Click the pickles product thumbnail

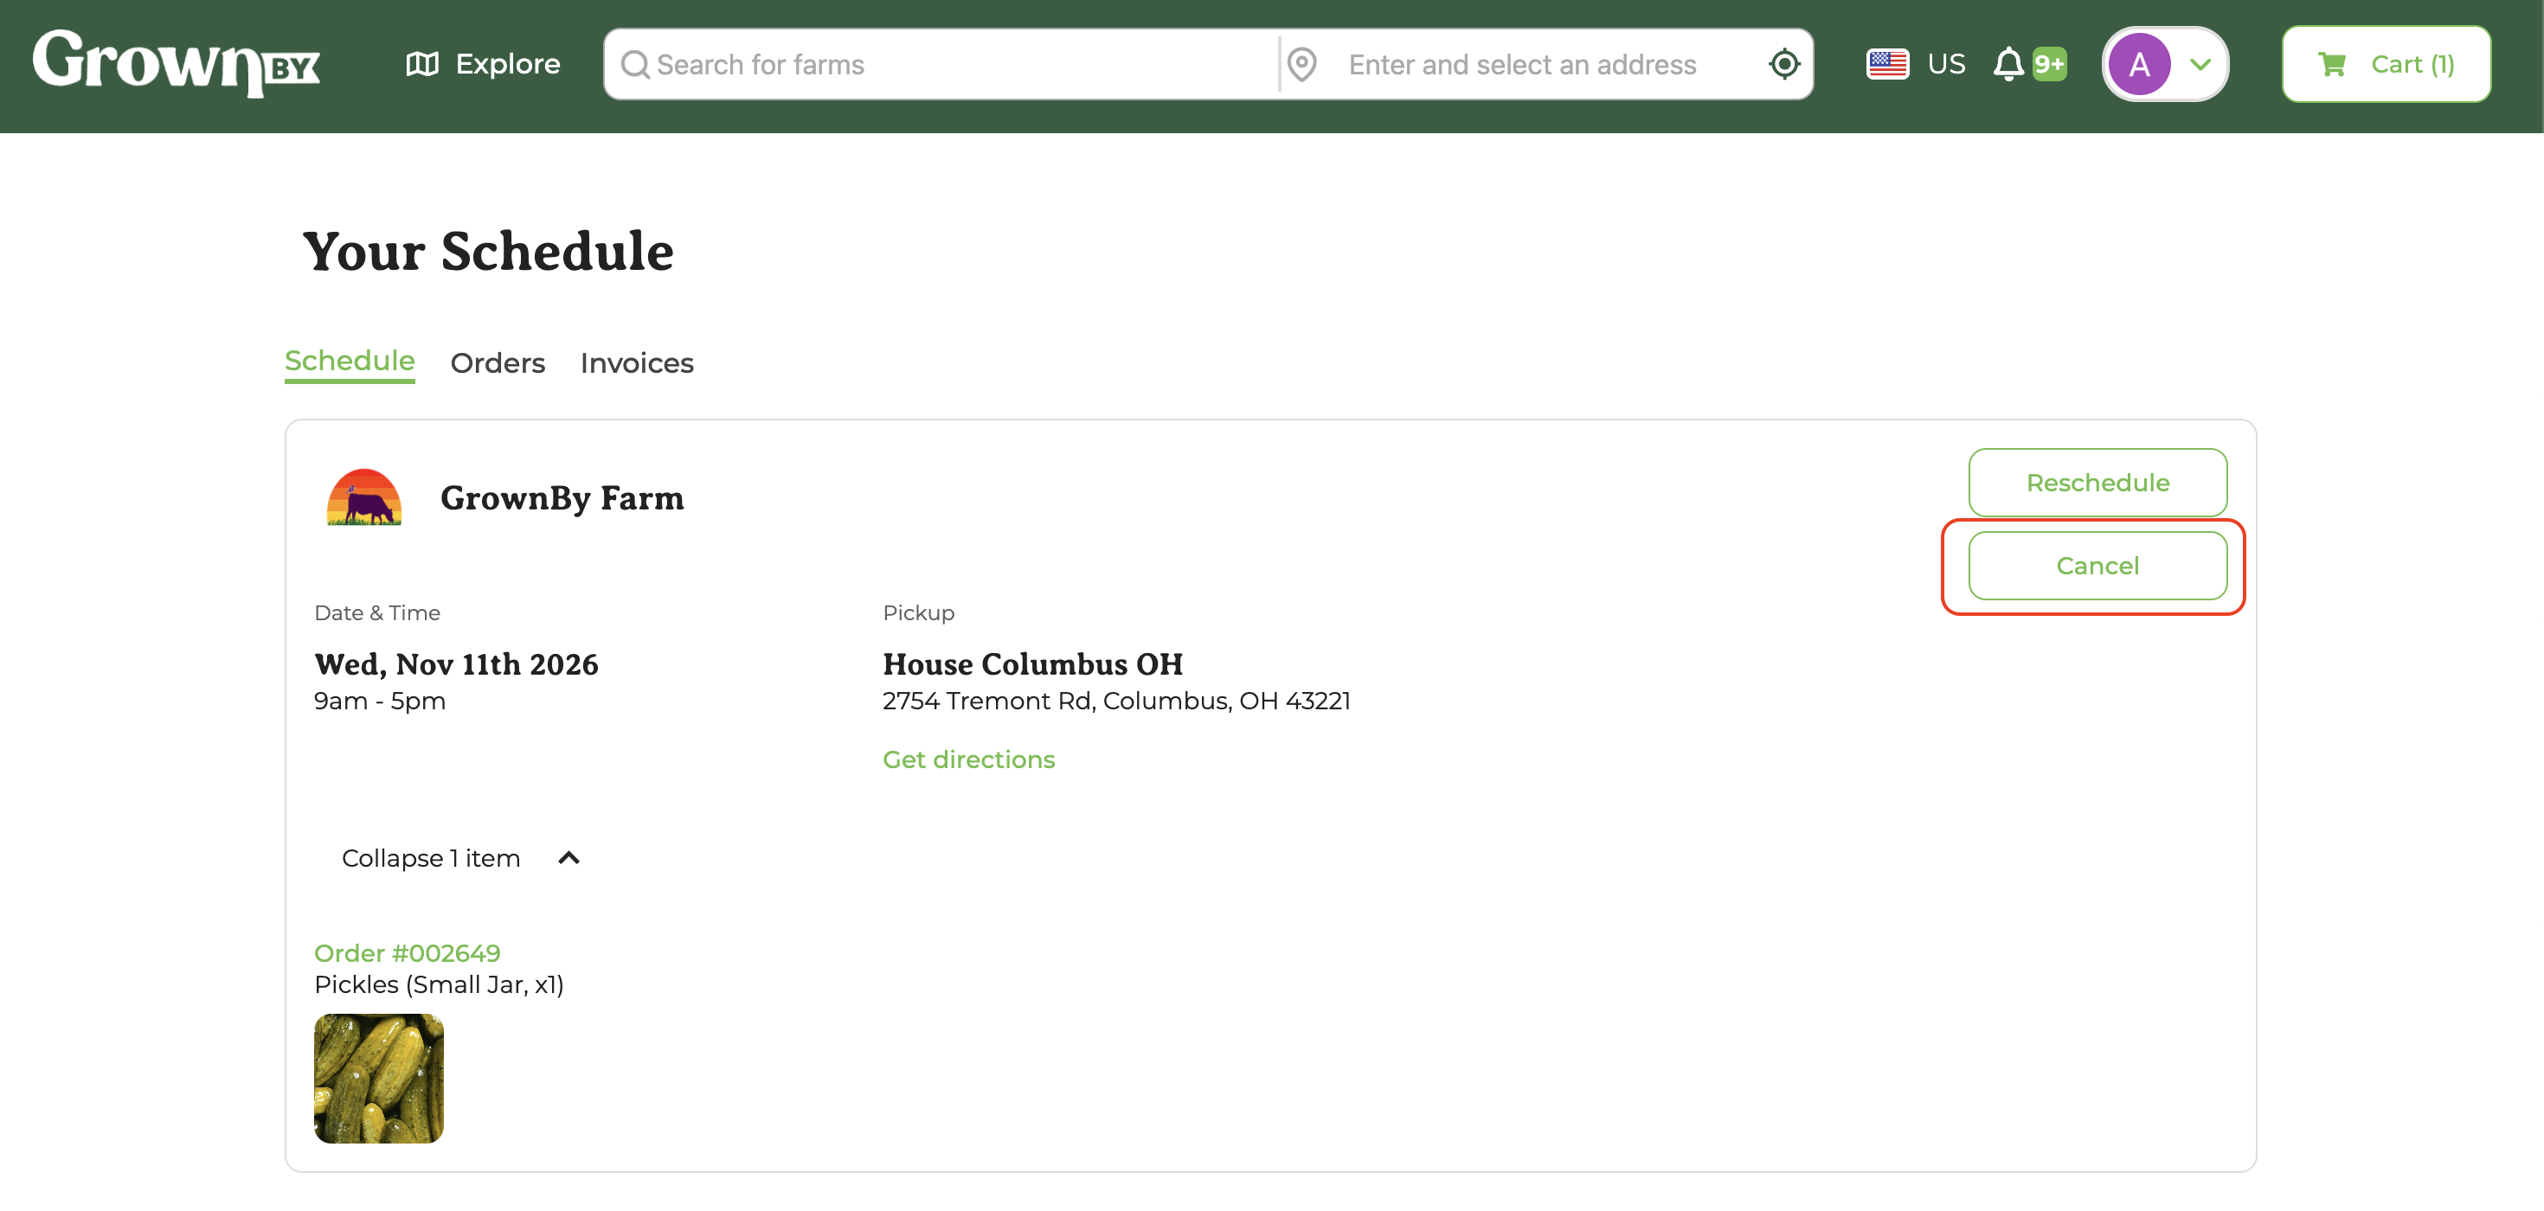point(378,1078)
